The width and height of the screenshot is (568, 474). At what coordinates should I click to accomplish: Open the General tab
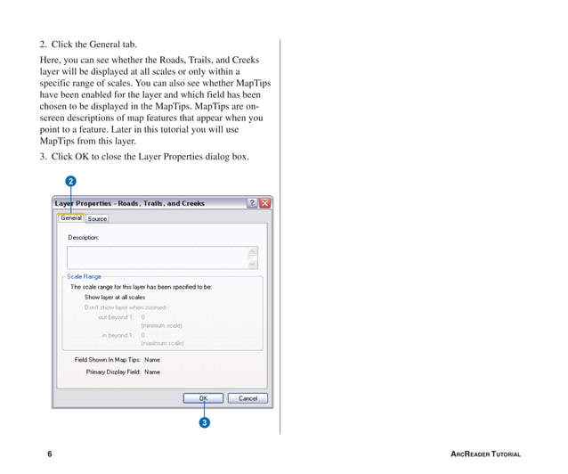(x=71, y=218)
